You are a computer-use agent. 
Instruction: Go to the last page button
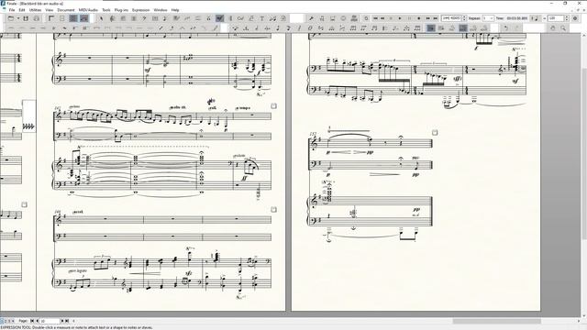coord(67,321)
